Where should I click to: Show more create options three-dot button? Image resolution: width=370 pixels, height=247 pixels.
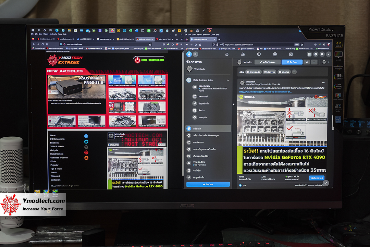click(294, 72)
